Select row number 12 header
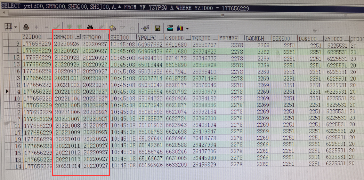The width and height of the screenshot is (364, 180). (15, 58)
